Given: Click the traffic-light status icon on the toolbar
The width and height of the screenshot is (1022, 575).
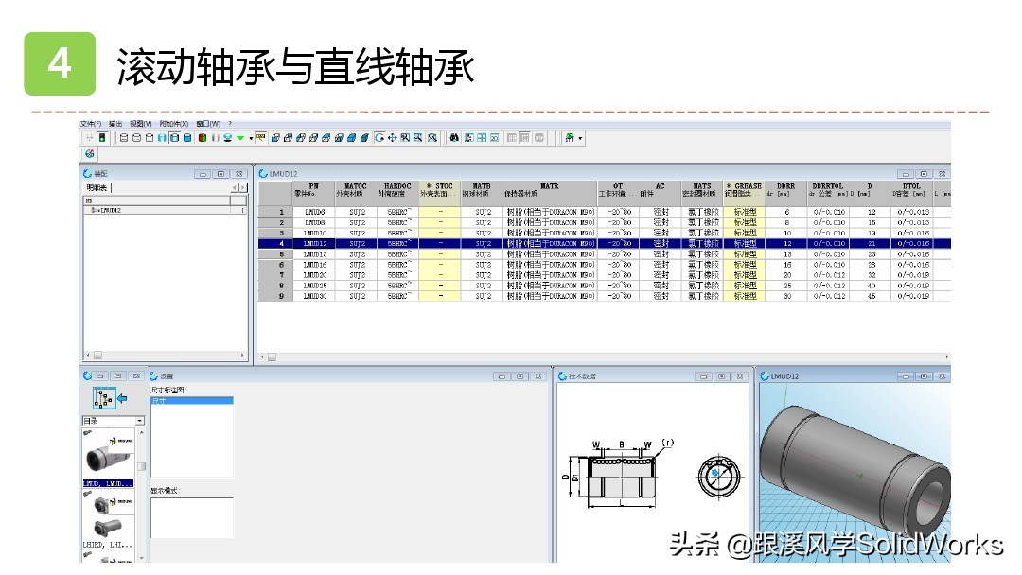Looking at the screenshot, I should click(101, 138).
